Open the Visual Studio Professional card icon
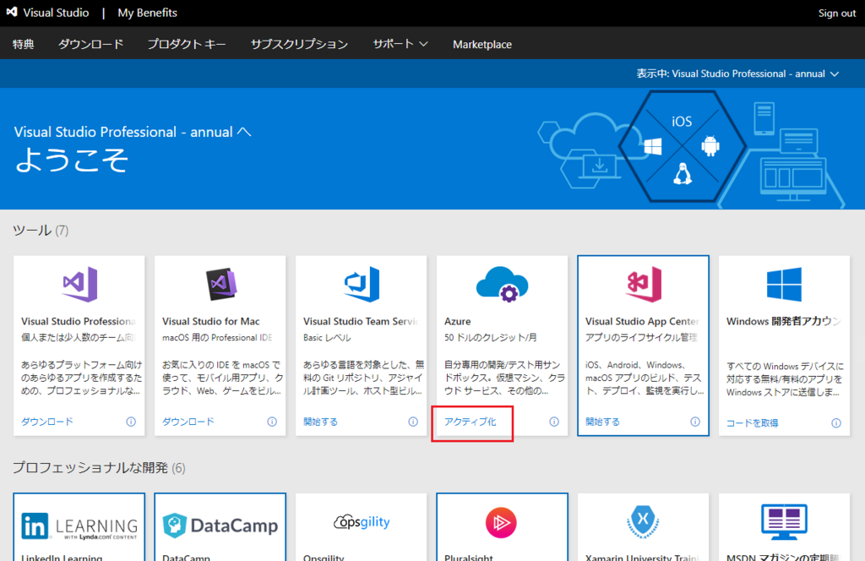 pos(80,284)
